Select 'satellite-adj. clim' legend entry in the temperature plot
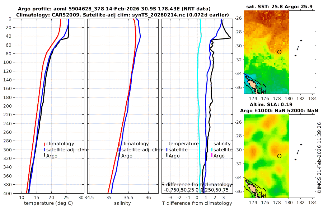323x208 pixels. click(x=65, y=150)
